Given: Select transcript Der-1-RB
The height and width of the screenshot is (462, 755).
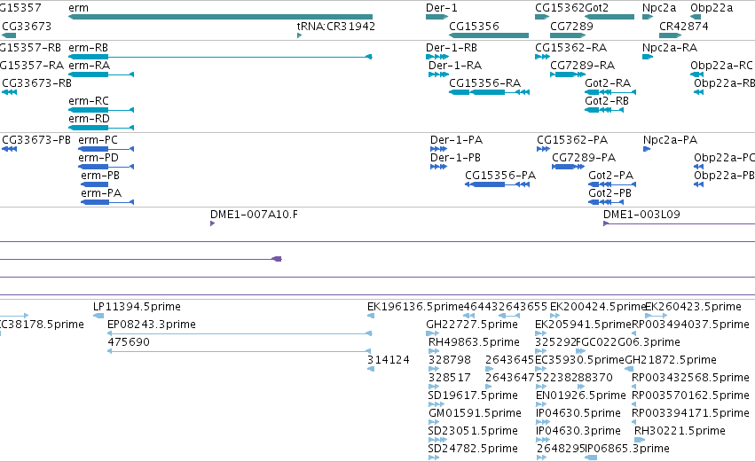Looking at the screenshot, I should point(437,57).
